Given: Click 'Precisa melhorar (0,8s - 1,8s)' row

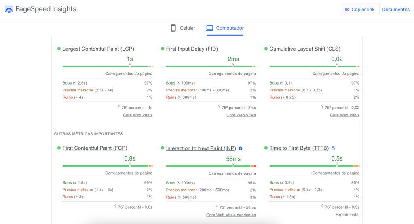Looking at the screenshot, I should tap(315, 190).
